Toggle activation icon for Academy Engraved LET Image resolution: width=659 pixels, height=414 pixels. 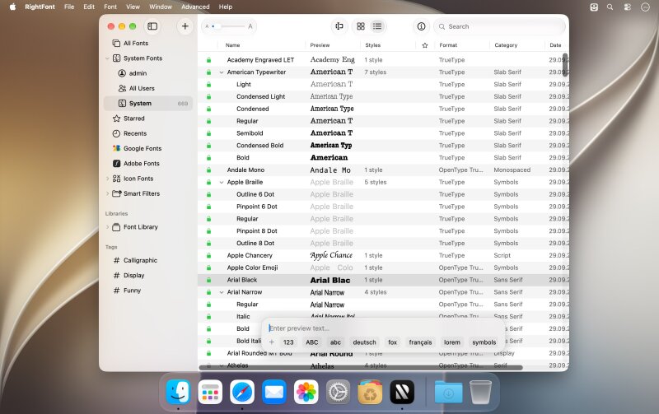click(x=209, y=60)
